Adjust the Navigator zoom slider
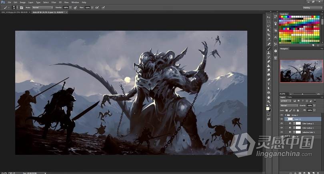The height and width of the screenshot is (174, 324). click(302, 94)
